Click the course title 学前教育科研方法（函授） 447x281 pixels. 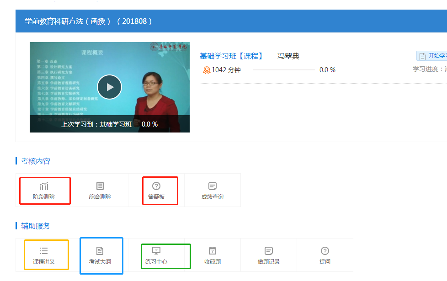pos(68,21)
